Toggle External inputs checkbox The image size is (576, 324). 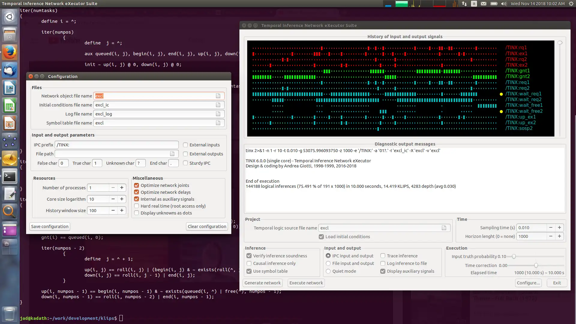point(185,145)
